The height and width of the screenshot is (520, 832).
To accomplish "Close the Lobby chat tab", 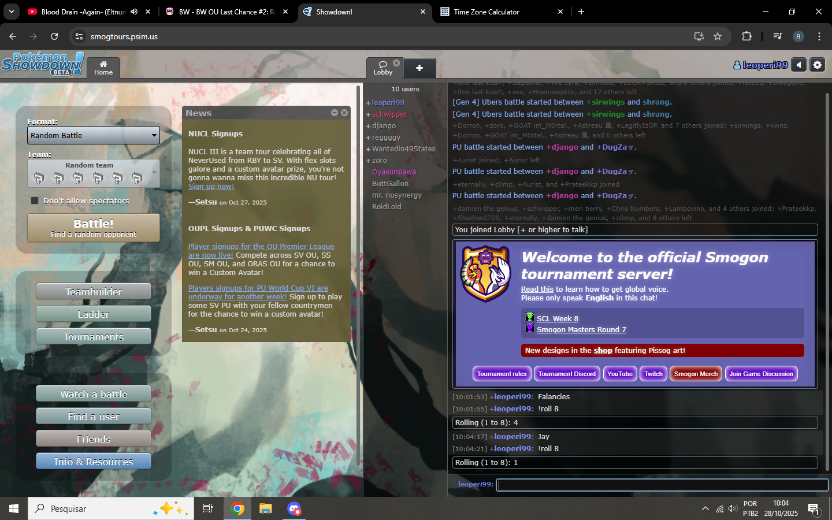I will click(x=396, y=63).
